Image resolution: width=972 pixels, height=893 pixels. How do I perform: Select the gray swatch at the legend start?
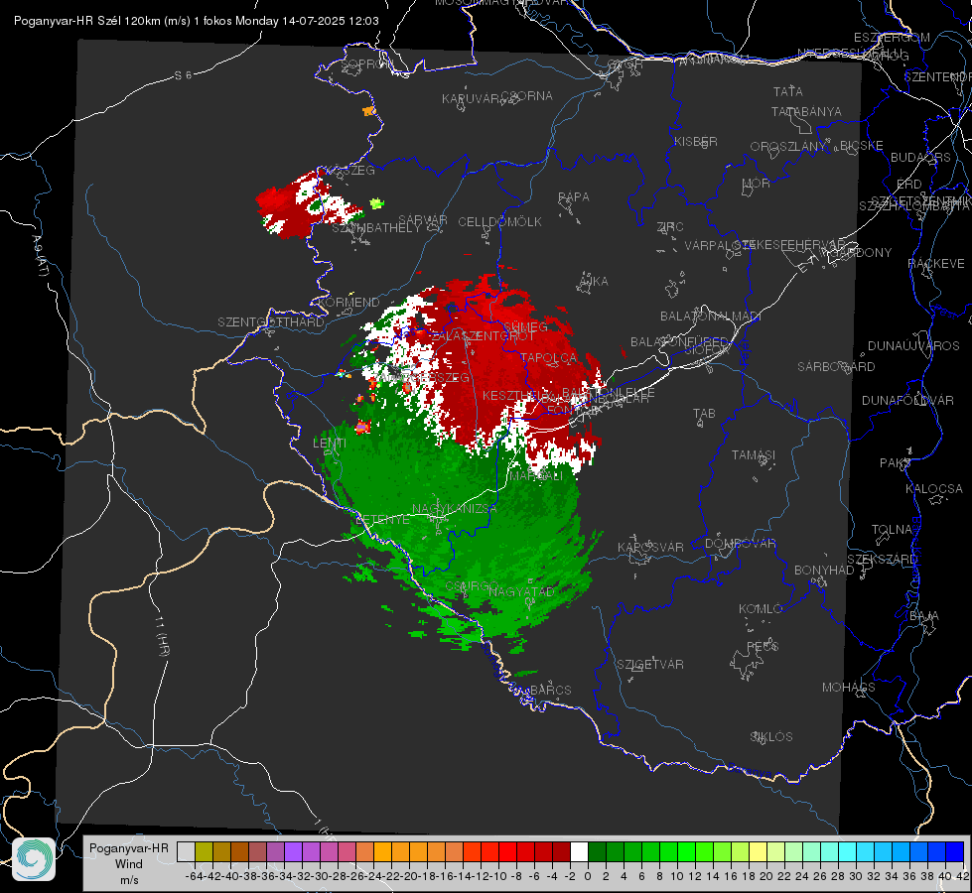click(186, 851)
